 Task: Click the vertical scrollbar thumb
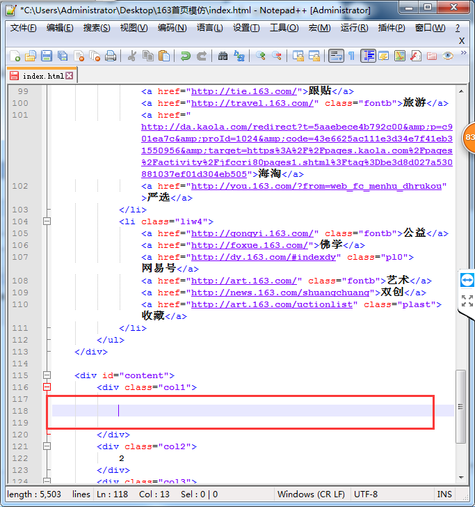pyautogui.click(x=461, y=407)
